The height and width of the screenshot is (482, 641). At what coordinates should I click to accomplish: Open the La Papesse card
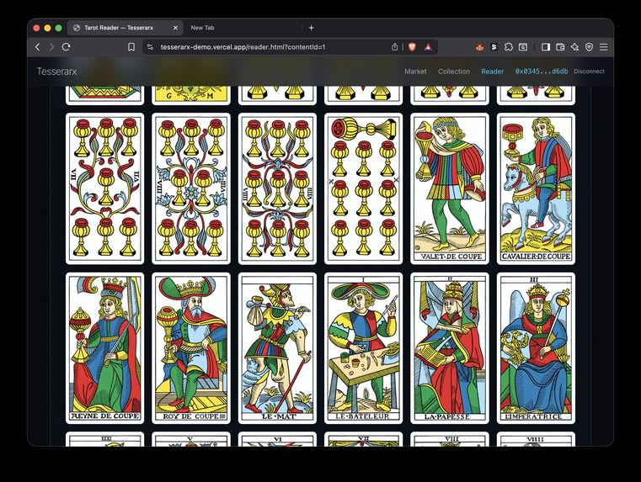450,348
